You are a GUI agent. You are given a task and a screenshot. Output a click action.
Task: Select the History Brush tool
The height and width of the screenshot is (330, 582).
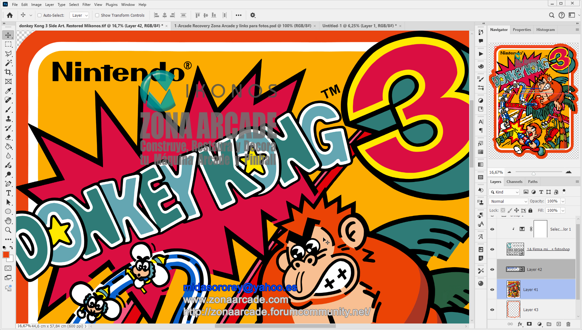[x=8, y=128]
